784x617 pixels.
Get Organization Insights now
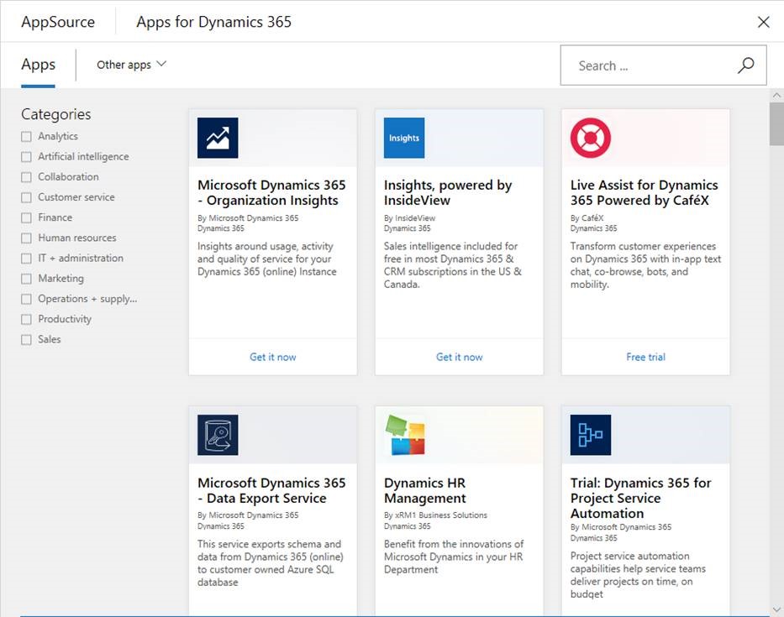point(273,358)
